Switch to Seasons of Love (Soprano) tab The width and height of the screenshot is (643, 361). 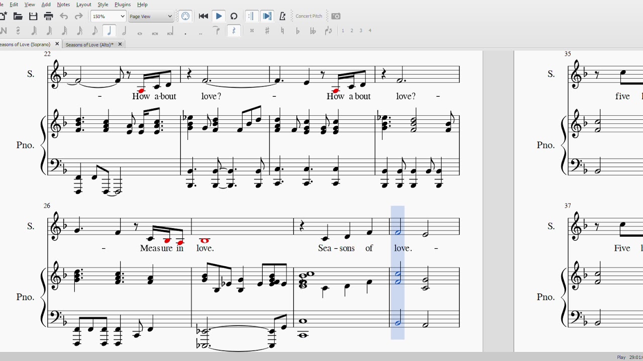click(25, 44)
